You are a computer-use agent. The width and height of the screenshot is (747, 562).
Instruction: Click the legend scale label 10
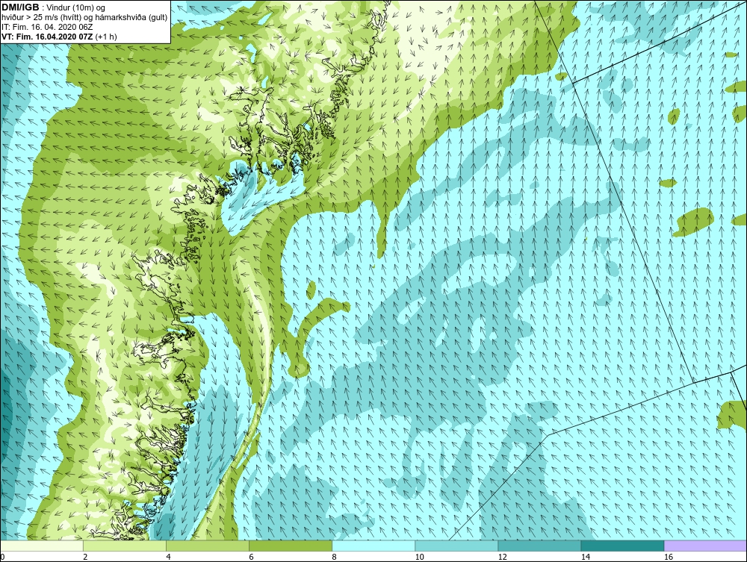tap(419, 557)
